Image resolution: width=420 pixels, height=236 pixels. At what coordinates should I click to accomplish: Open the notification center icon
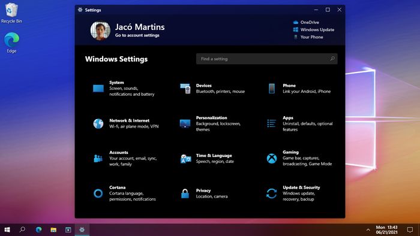coord(410,229)
